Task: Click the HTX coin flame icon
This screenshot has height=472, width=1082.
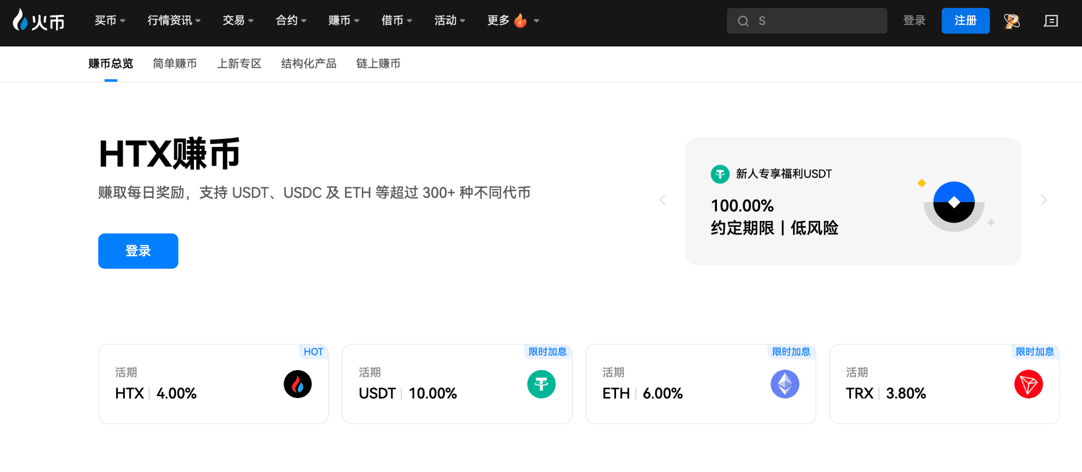Action: (297, 384)
